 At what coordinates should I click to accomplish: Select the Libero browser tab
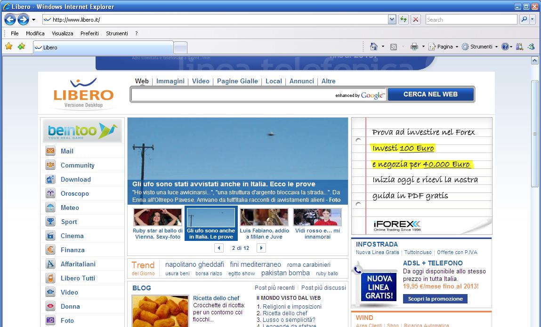(103, 48)
